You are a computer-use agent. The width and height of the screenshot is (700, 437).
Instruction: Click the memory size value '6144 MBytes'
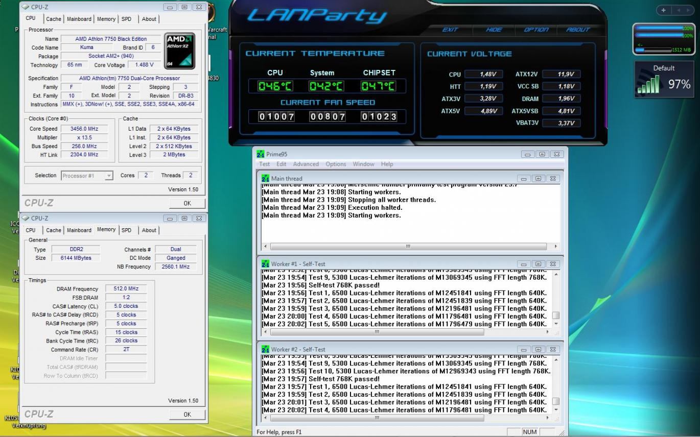coord(77,258)
